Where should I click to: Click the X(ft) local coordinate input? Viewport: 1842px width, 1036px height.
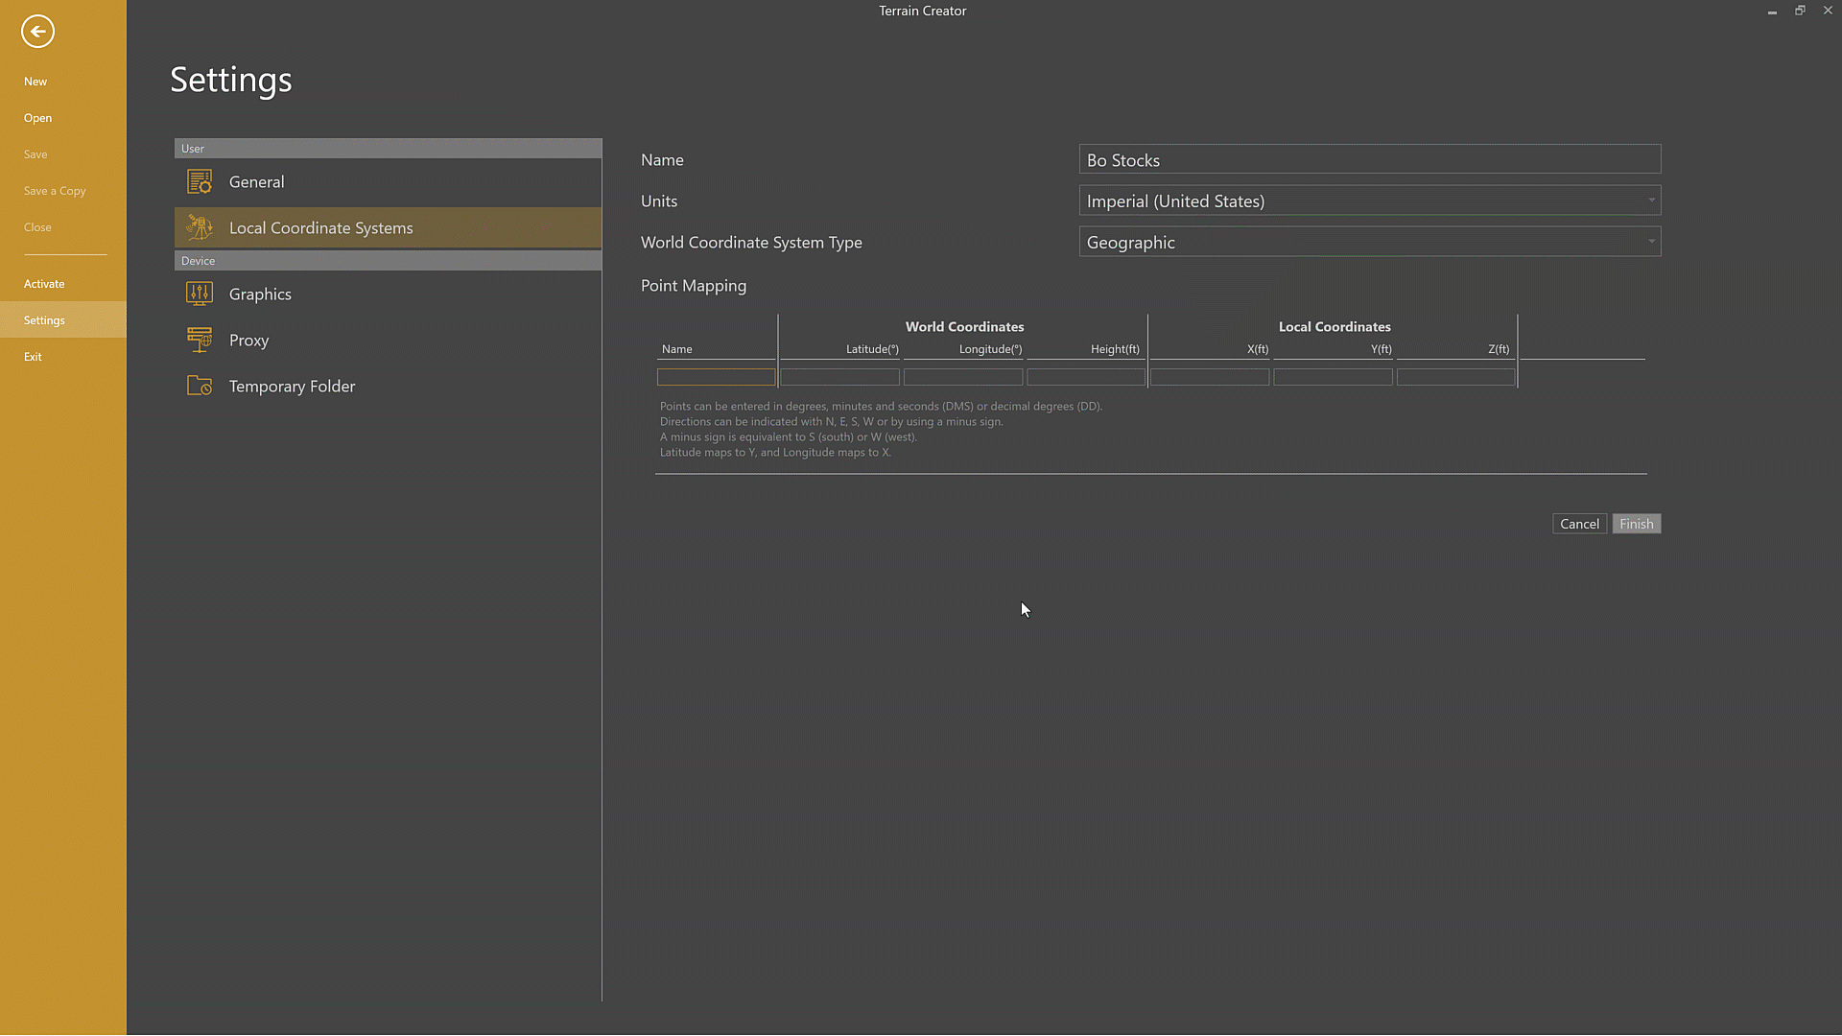point(1209,376)
